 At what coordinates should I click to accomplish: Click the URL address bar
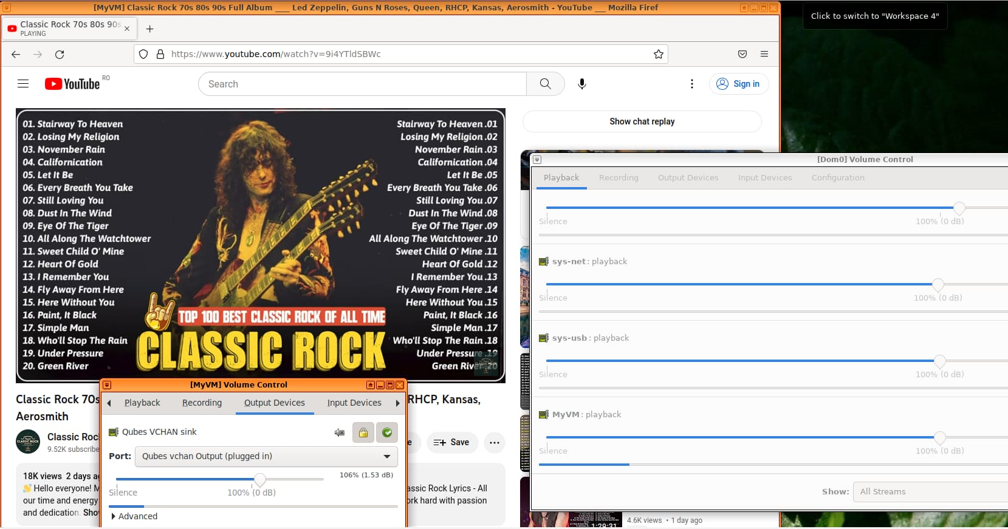[401, 54]
